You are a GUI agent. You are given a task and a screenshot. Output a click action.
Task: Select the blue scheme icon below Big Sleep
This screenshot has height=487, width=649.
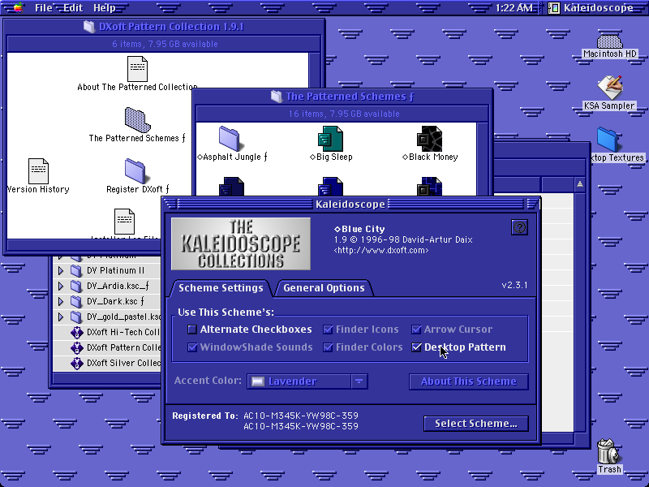330,187
